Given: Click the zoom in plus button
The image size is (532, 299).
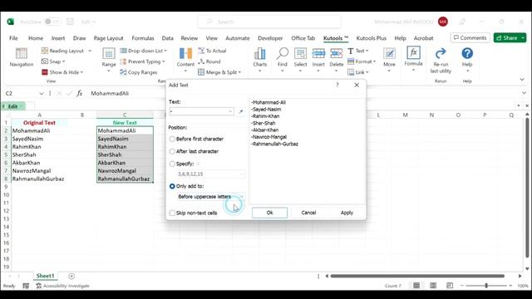Looking at the screenshot, I should point(510,286).
